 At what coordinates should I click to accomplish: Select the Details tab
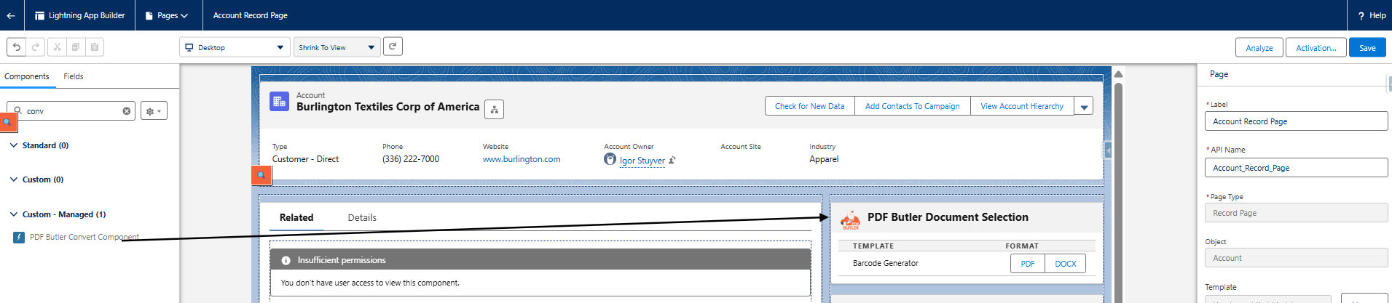[362, 217]
